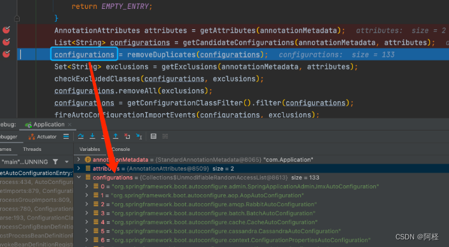Viewport: 449px width, 247px height.
Task: Close the Application debug session tab
Action: [69, 125]
